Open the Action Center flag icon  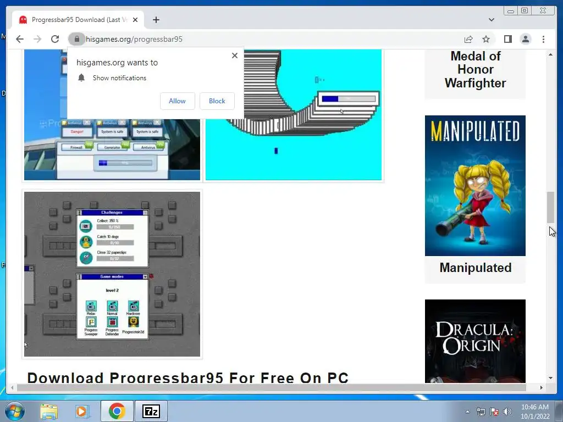[494, 412]
